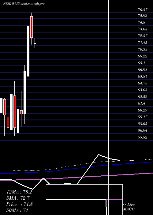Click the 56.94 price axis label
Viewport: 153px width, 215px height.
point(143,131)
